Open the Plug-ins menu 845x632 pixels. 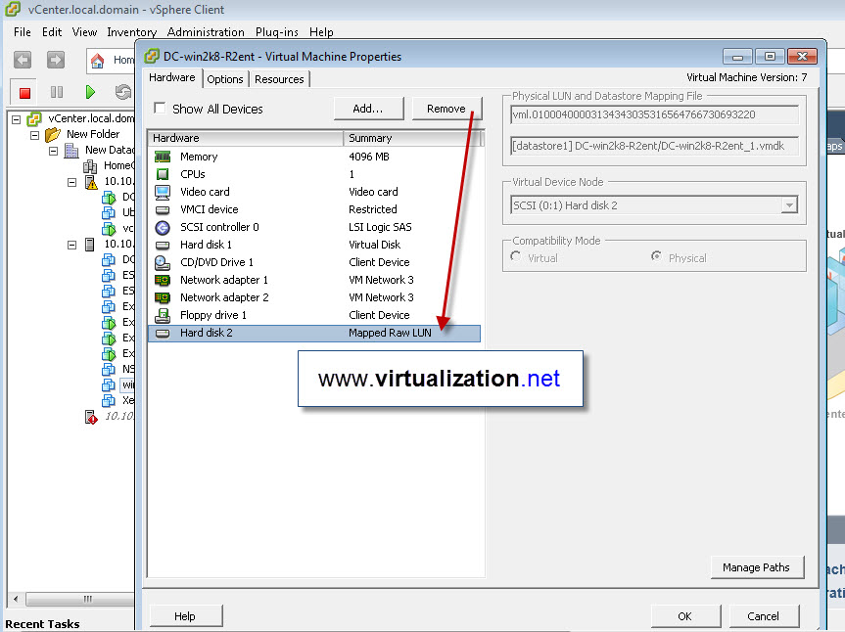(277, 32)
